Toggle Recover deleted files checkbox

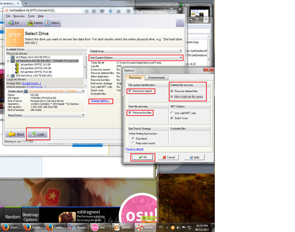[x=172, y=91]
